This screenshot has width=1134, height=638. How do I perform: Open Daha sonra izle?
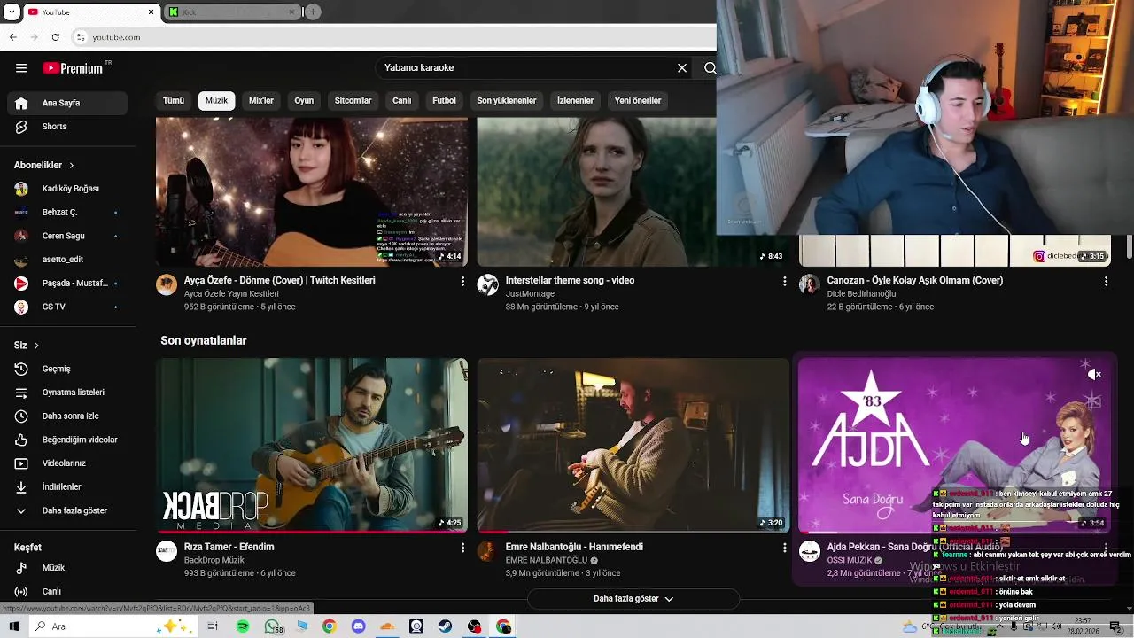tap(67, 416)
